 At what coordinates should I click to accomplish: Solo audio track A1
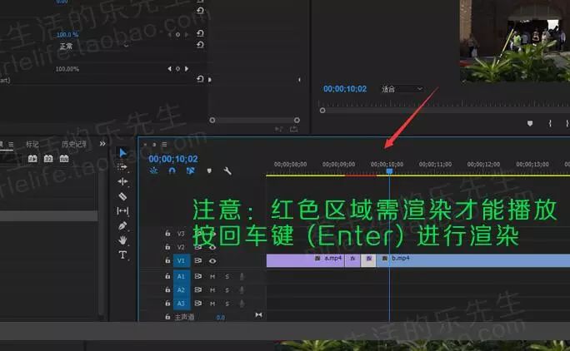coord(227,277)
